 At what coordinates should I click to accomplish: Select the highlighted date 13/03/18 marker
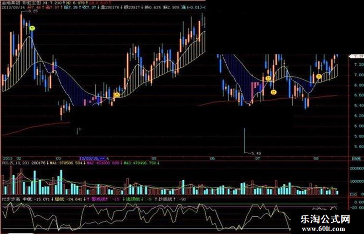[x=92, y=158]
